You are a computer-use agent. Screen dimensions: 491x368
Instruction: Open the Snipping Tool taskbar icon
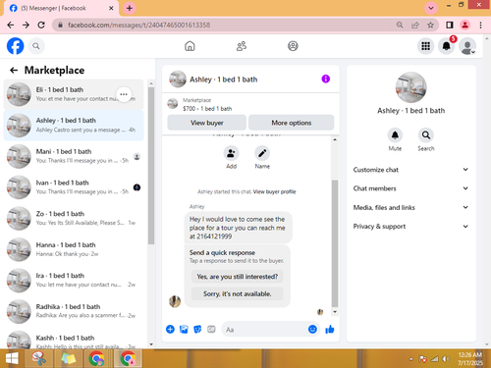39,358
